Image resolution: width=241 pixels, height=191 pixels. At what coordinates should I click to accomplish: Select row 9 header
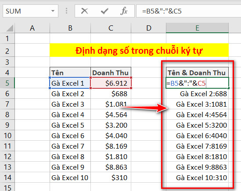click(x=7, y=125)
